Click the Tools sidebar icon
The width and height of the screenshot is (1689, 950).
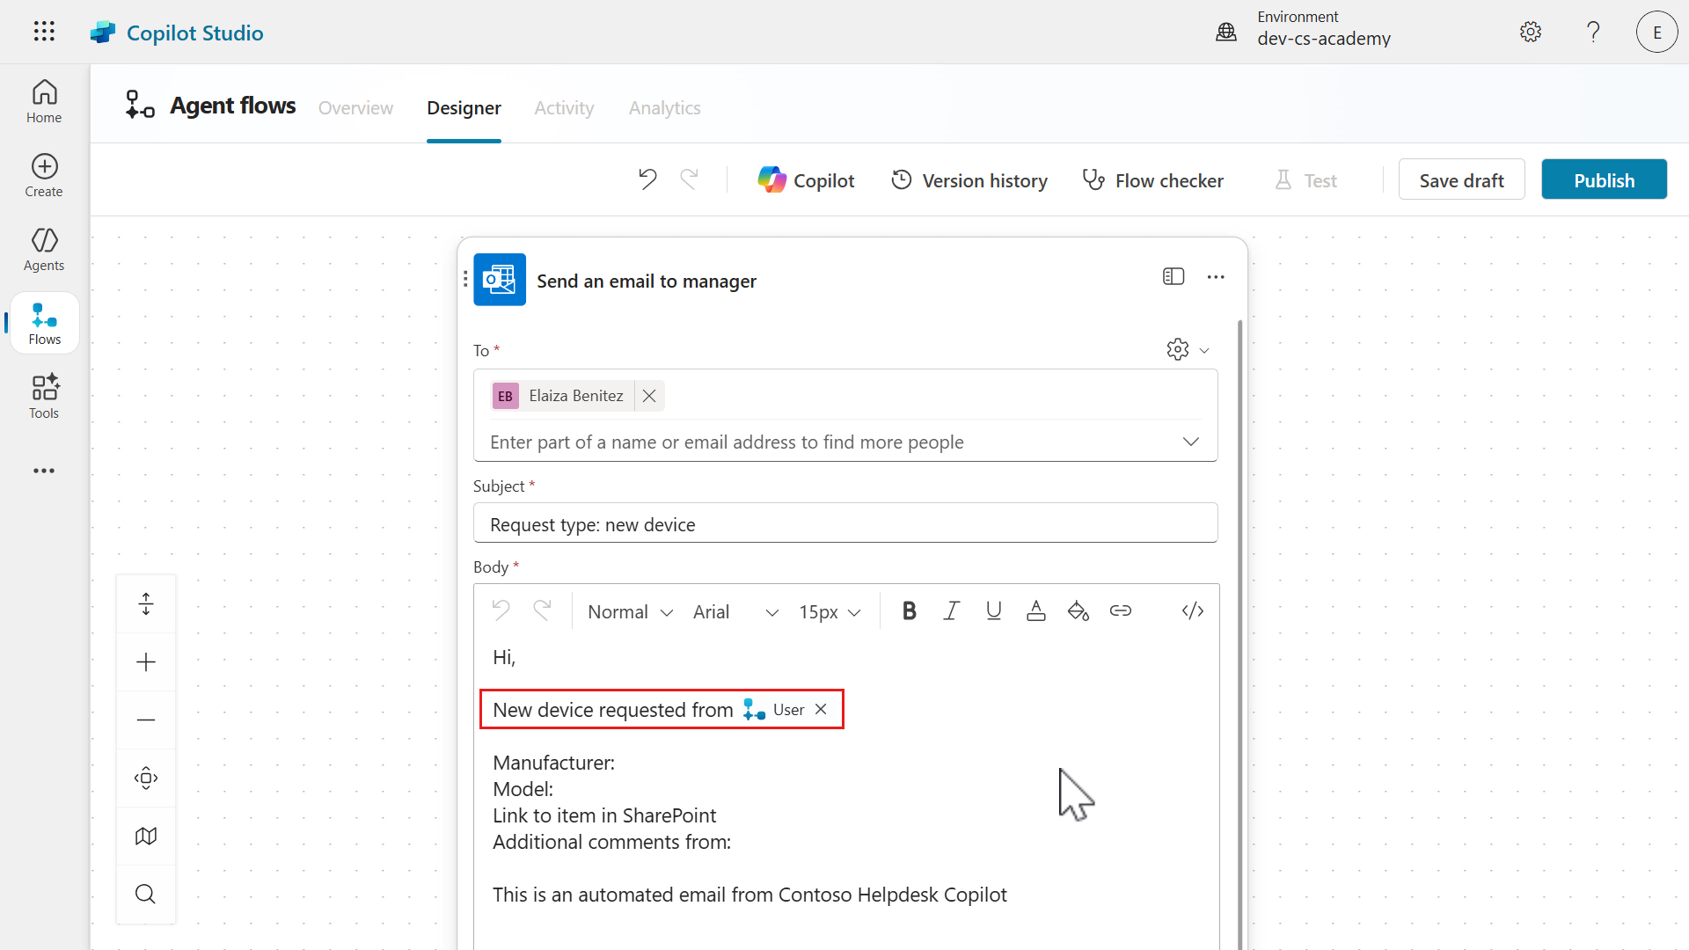[x=43, y=396]
